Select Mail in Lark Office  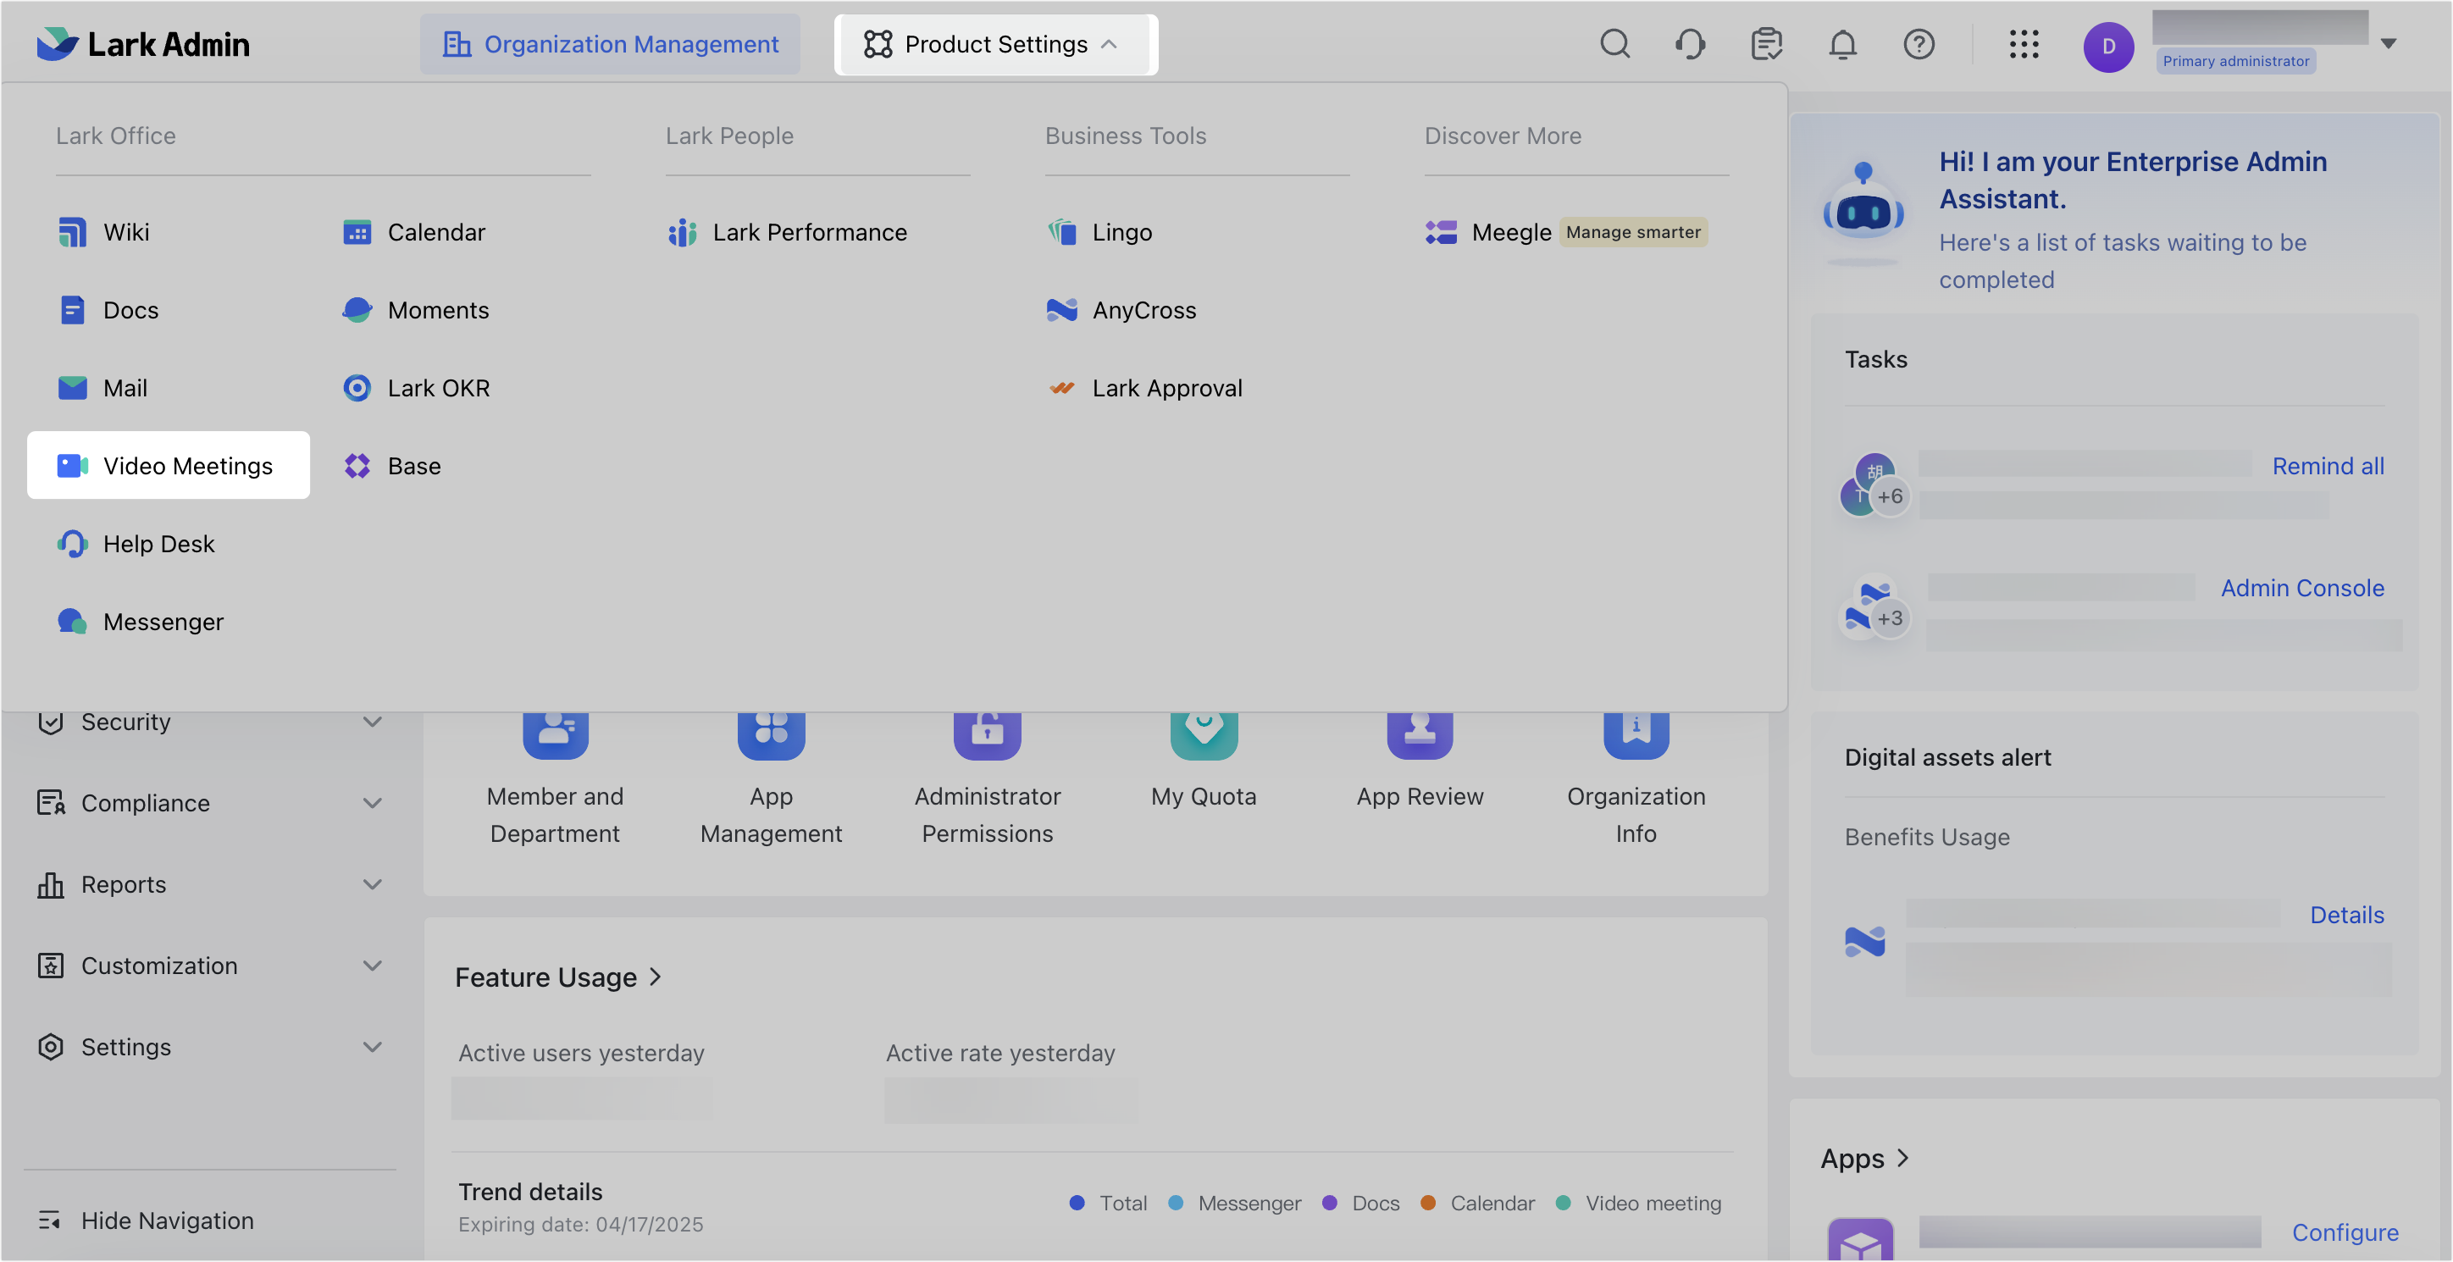pos(102,388)
